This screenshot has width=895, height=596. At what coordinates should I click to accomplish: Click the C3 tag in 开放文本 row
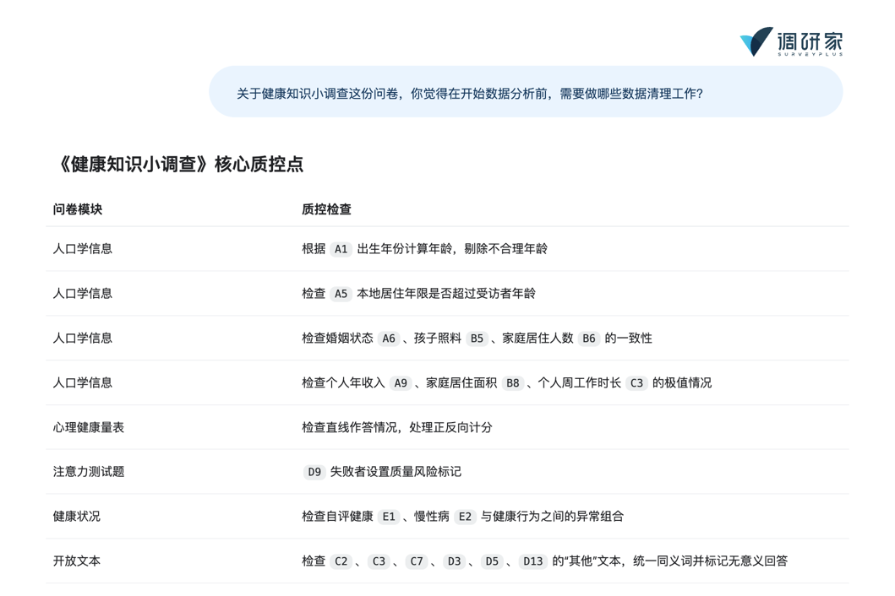click(x=379, y=561)
